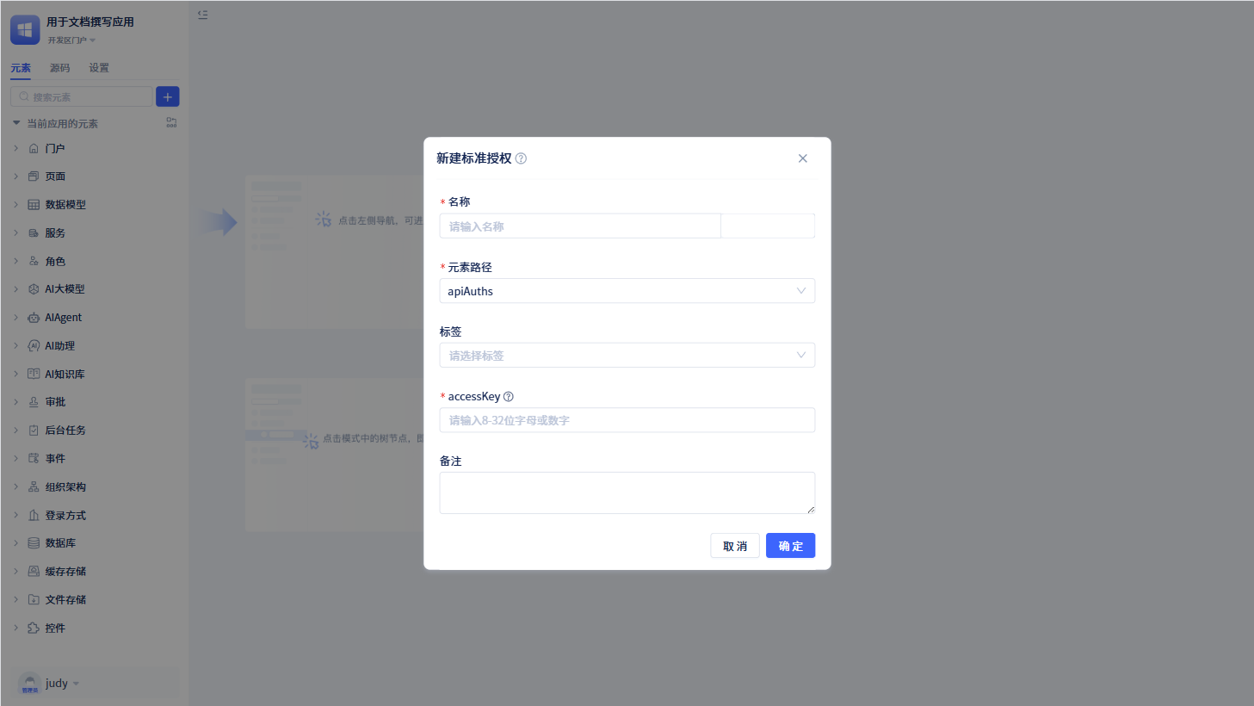
Task: Expand the AIAgent tree node
Action: [16, 318]
